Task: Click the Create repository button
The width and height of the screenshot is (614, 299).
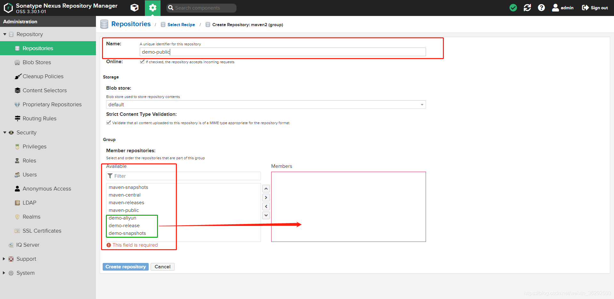Action: pyautogui.click(x=126, y=267)
